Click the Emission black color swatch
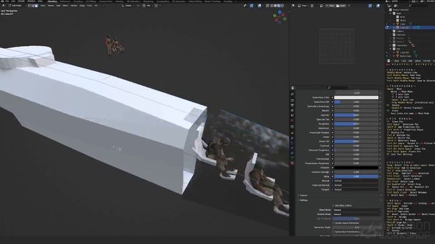This screenshot has height=244, width=435. tap(356, 167)
